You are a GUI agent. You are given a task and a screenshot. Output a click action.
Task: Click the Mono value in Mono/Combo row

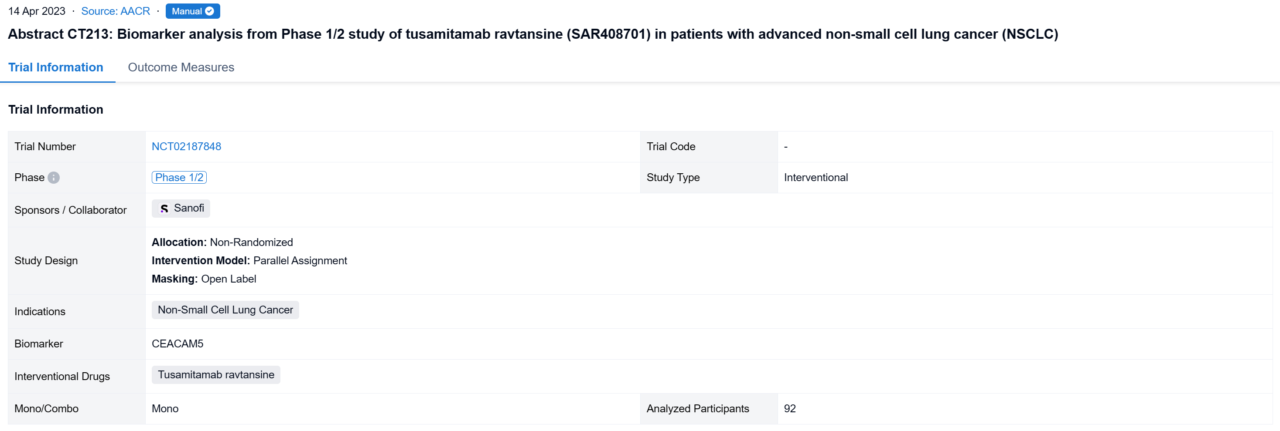[x=165, y=409]
